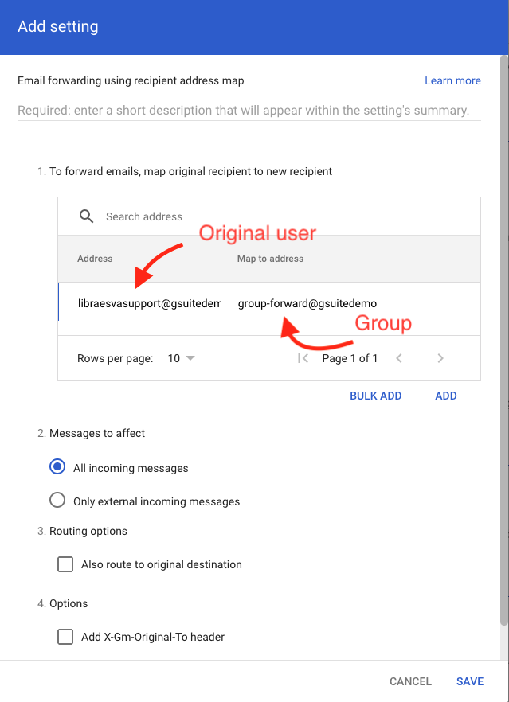Image resolution: width=509 pixels, height=702 pixels.
Task: Select All incoming messages option
Action: (57, 468)
